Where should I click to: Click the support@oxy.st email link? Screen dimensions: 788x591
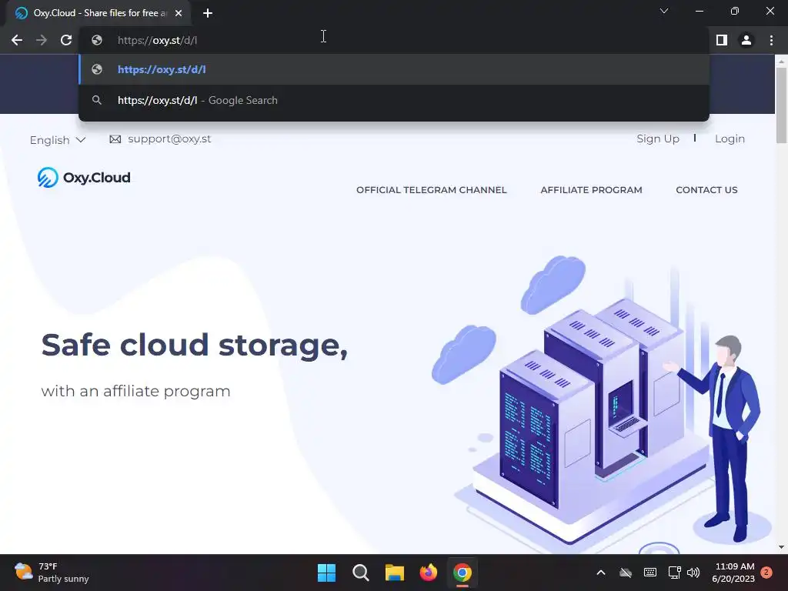click(x=169, y=139)
